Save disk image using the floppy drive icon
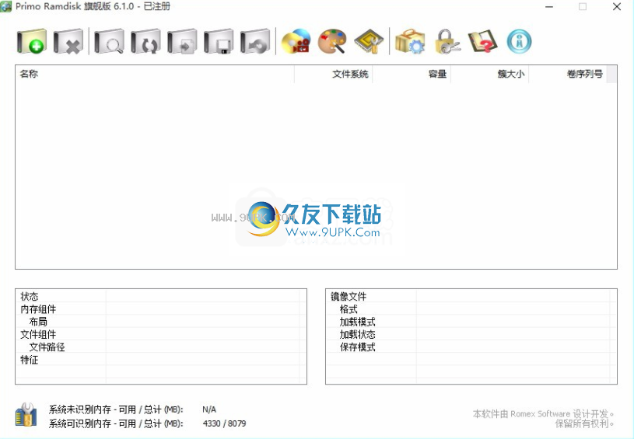This screenshot has width=634, height=439. tap(219, 41)
